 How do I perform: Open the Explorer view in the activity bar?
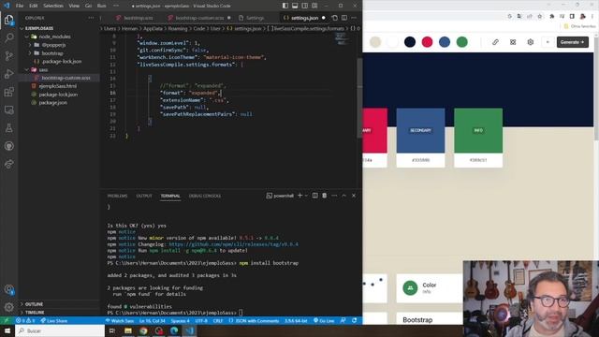(8, 20)
